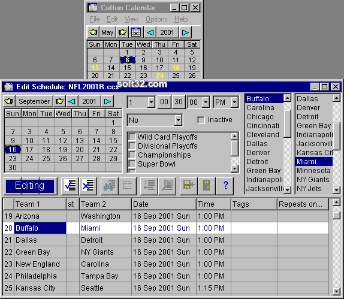Open the repeat dropdown showing No
Screen dimensions: 344x299
(x=178, y=120)
